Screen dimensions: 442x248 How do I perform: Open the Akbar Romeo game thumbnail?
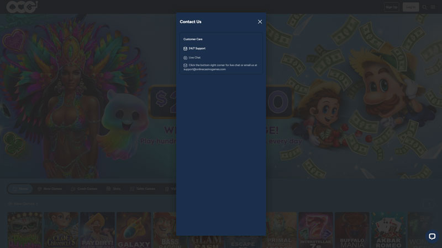click(x=388, y=230)
